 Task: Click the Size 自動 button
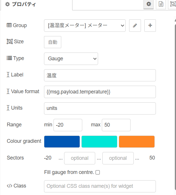pos(53,42)
